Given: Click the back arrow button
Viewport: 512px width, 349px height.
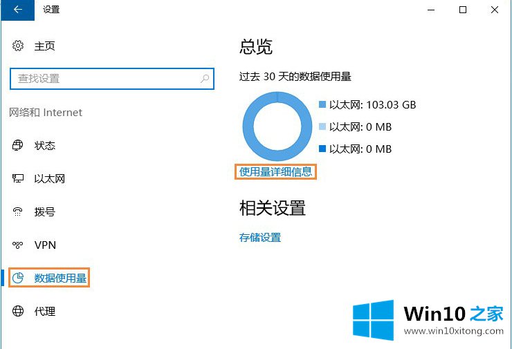Looking at the screenshot, I should click(17, 10).
